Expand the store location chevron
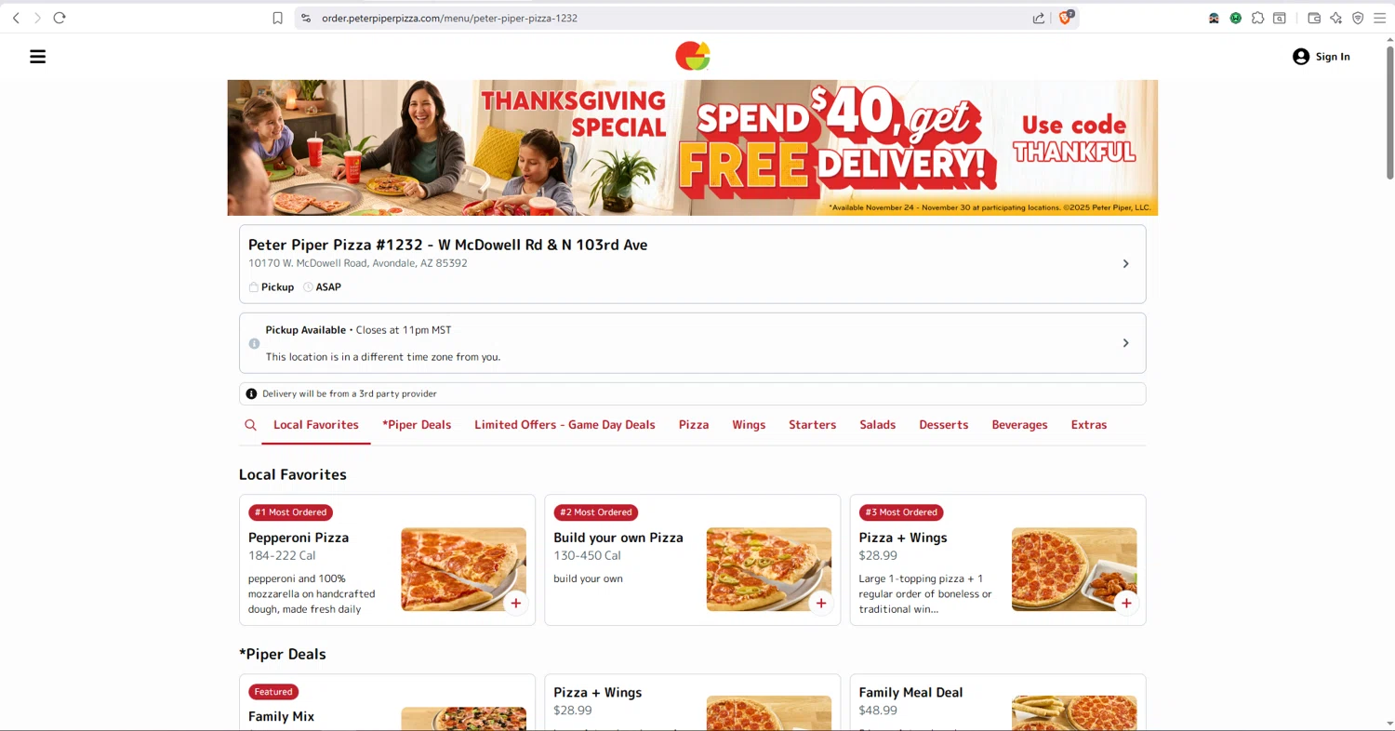1395x731 pixels. point(1125,264)
